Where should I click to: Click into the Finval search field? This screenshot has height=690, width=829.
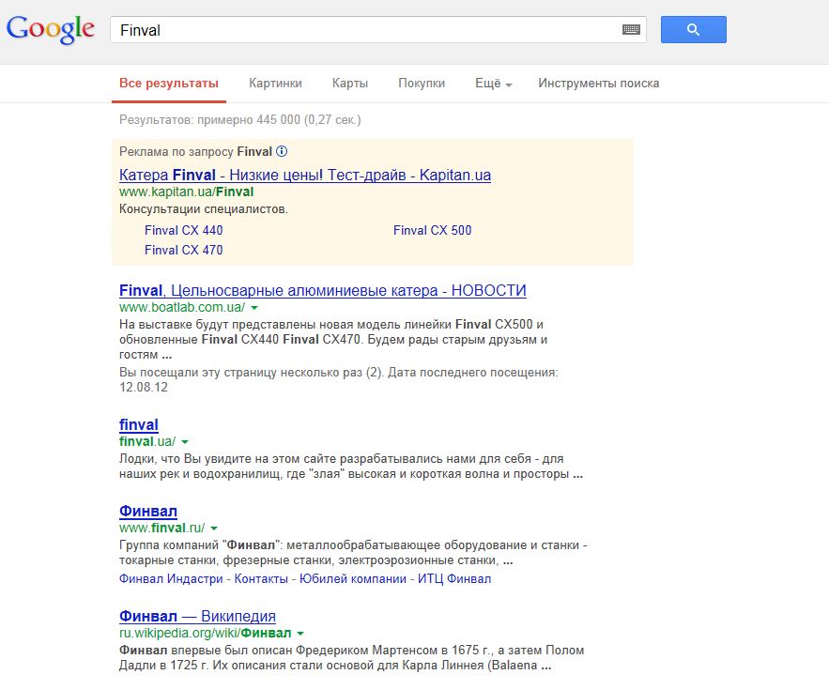pyautogui.click(x=366, y=30)
